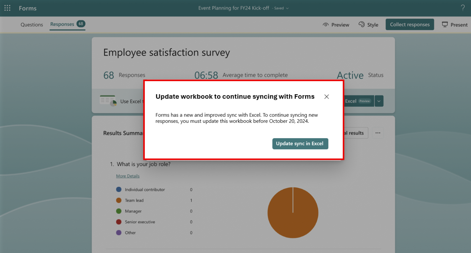This screenshot has width=471, height=253.
Task: Open the More Details link
Action: (x=128, y=176)
